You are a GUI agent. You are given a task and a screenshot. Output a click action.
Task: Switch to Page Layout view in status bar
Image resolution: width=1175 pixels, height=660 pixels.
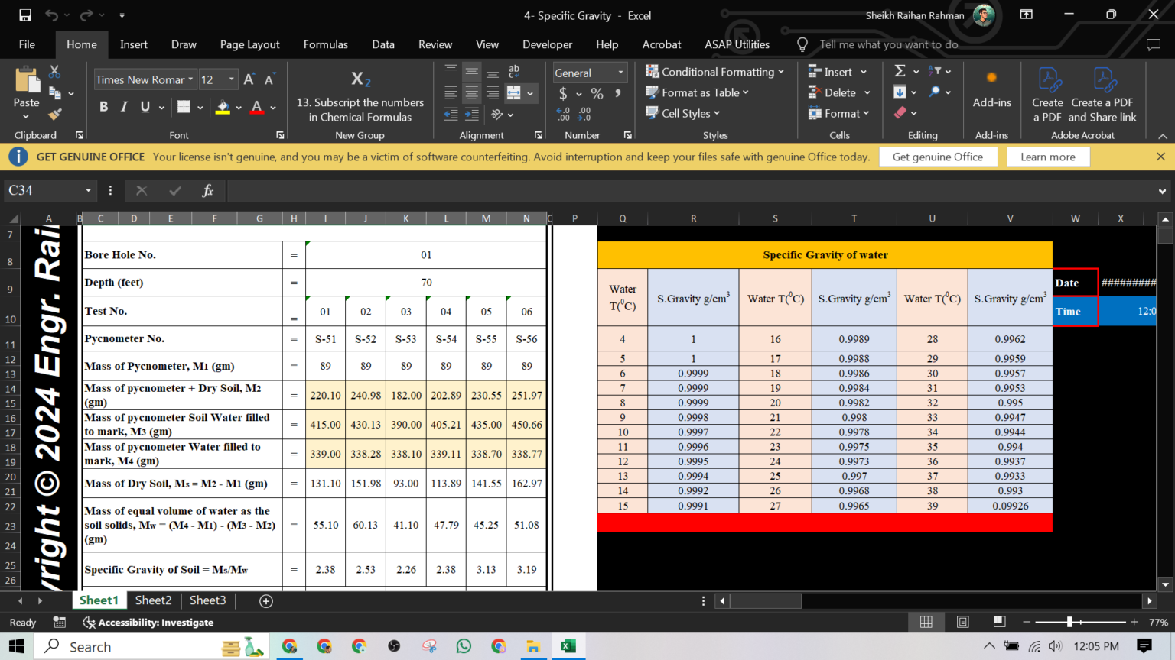pos(962,622)
